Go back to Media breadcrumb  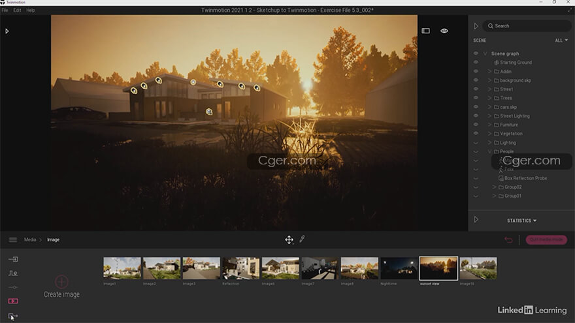[30, 240]
